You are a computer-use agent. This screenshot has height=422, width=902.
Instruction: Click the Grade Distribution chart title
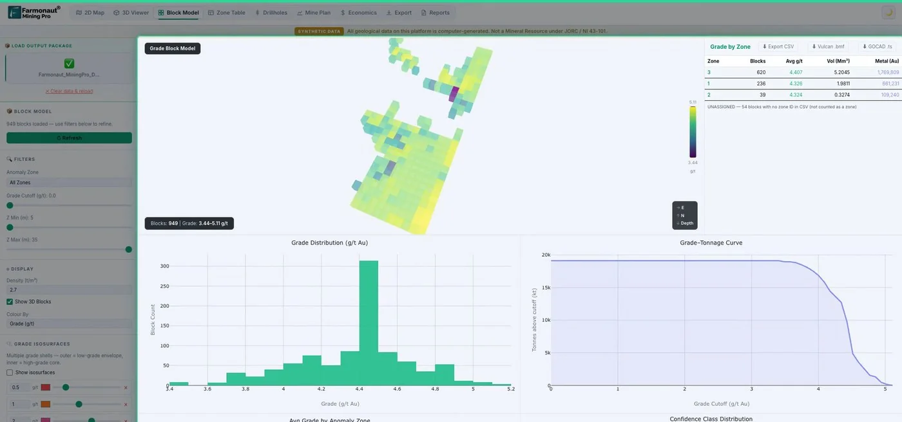(329, 243)
